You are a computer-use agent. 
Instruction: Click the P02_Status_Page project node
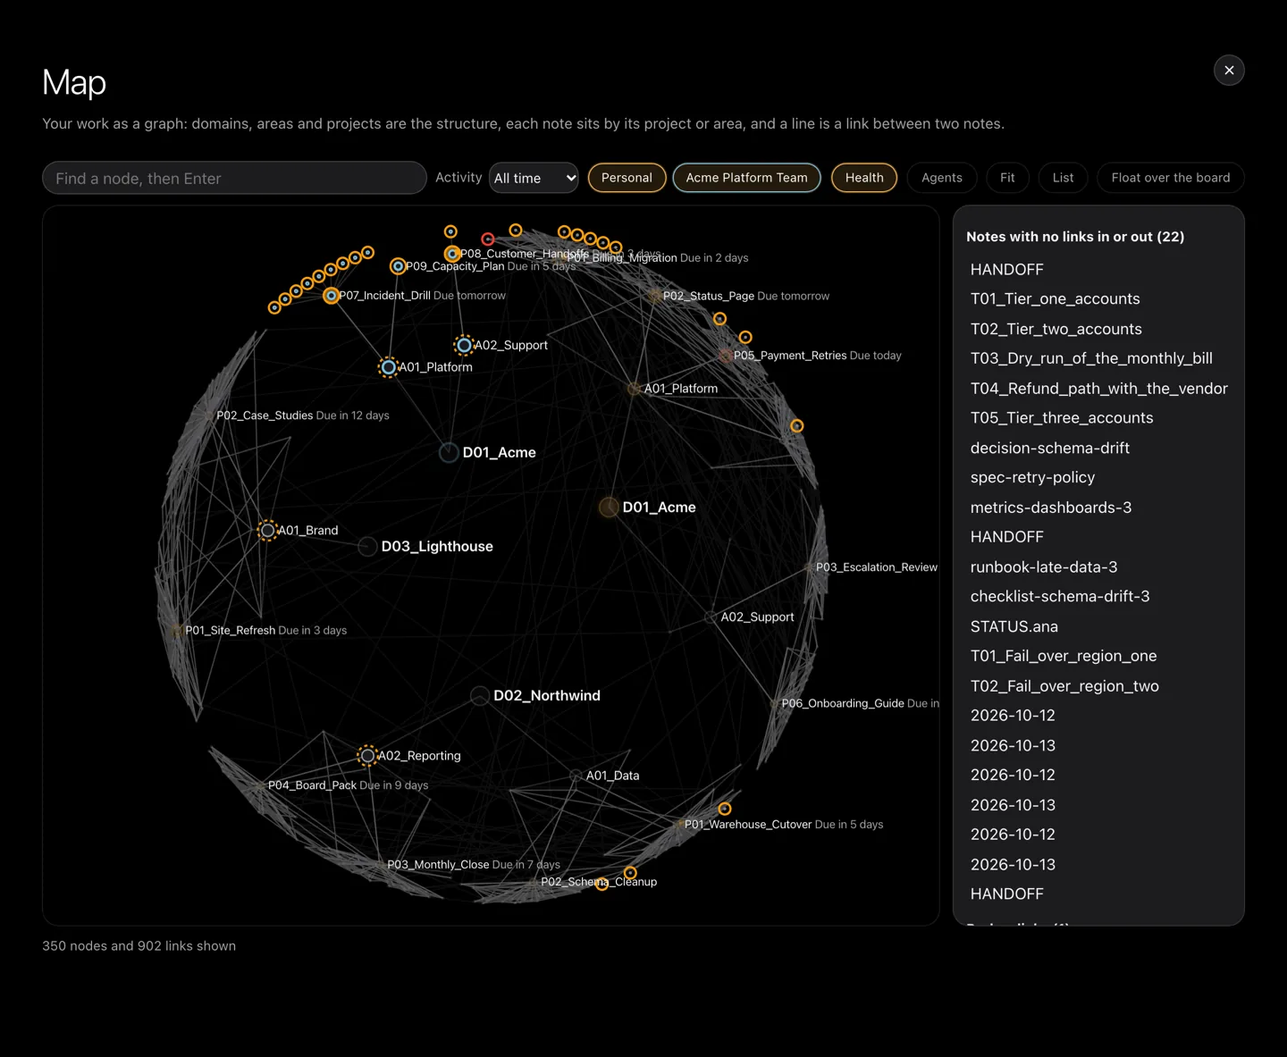point(655,296)
